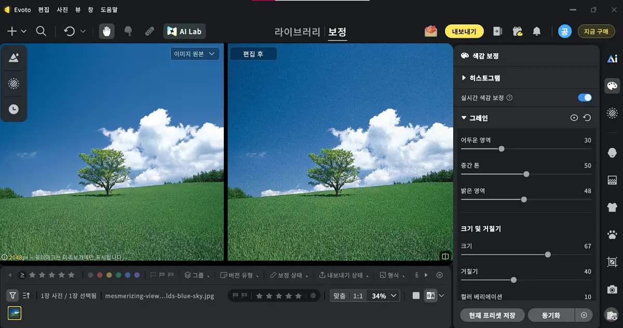Image resolution: width=623 pixels, height=328 pixels.
Task: Open the folder settings sidebar icon
Action: click(612, 315)
